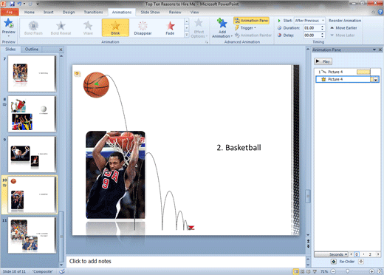Click the Play button in Animation Pane
384x275 pixels.
[x=323, y=61]
